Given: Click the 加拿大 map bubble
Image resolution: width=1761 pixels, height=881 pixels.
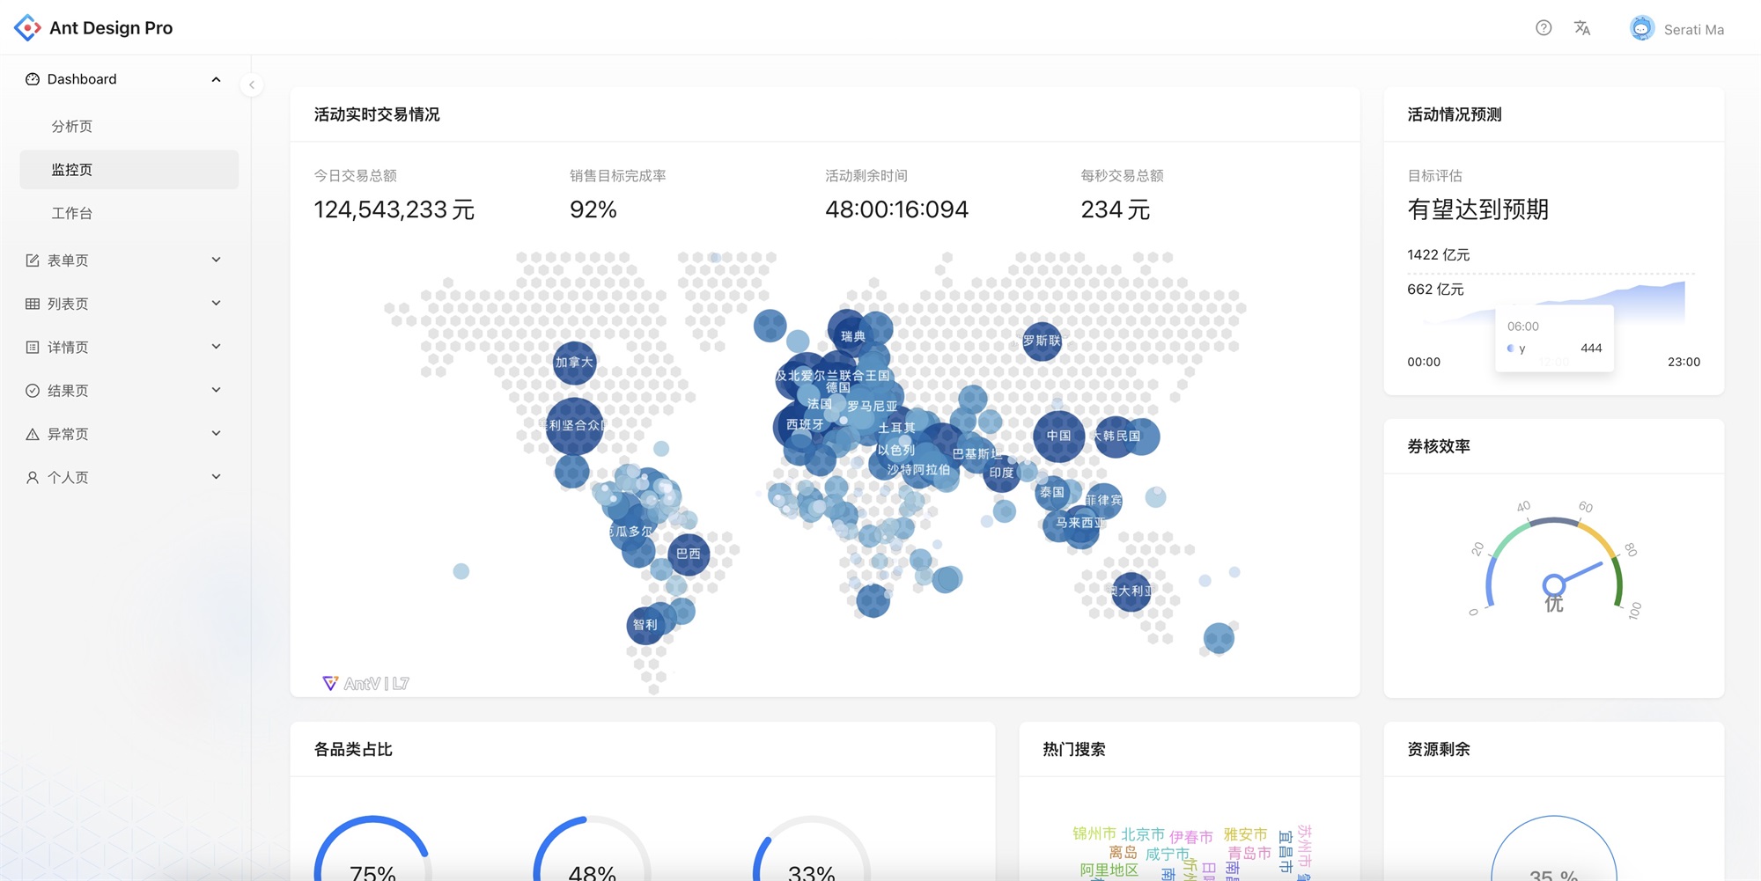Looking at the screenshot, I should 574,363.
